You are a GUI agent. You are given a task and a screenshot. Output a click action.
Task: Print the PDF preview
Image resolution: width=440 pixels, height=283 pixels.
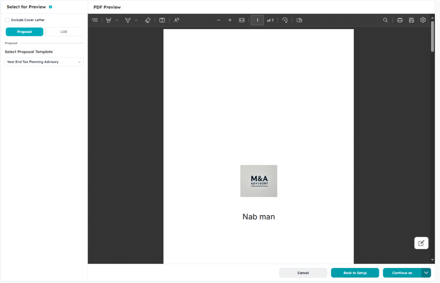(x=400, y=20)
